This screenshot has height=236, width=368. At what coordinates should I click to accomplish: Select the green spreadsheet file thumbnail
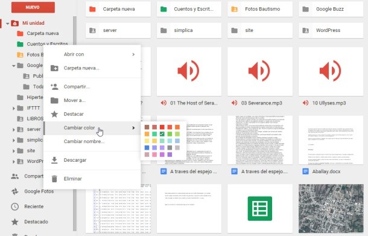(x=260, y=208)
